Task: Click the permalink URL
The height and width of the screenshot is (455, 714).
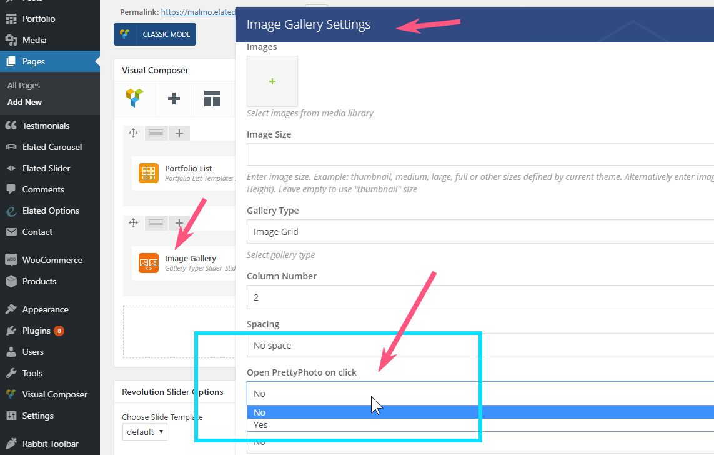Action: tap(198, 12)
